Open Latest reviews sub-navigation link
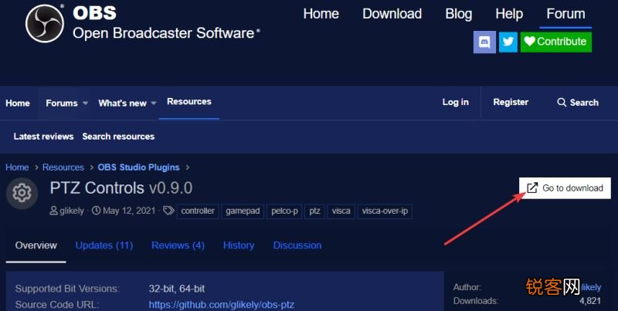The height and width of the screenshot is (311, 618). pyautogui.click(x=43, y=137)
